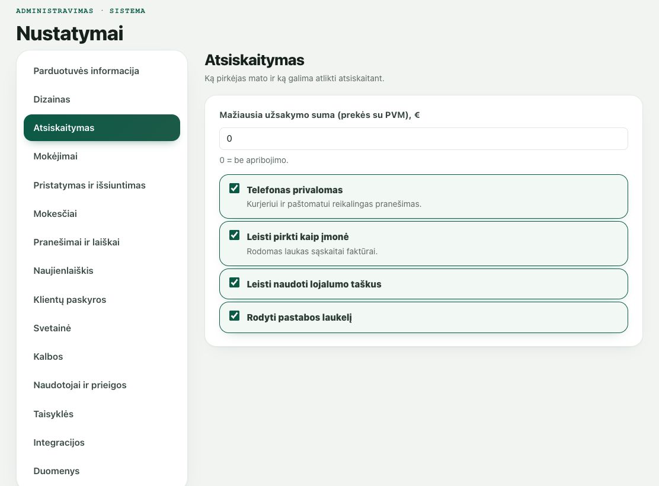Click the Administravimas breadcrumb text
The height and width of the screenshot is (486, 659).
pos(55,11)
